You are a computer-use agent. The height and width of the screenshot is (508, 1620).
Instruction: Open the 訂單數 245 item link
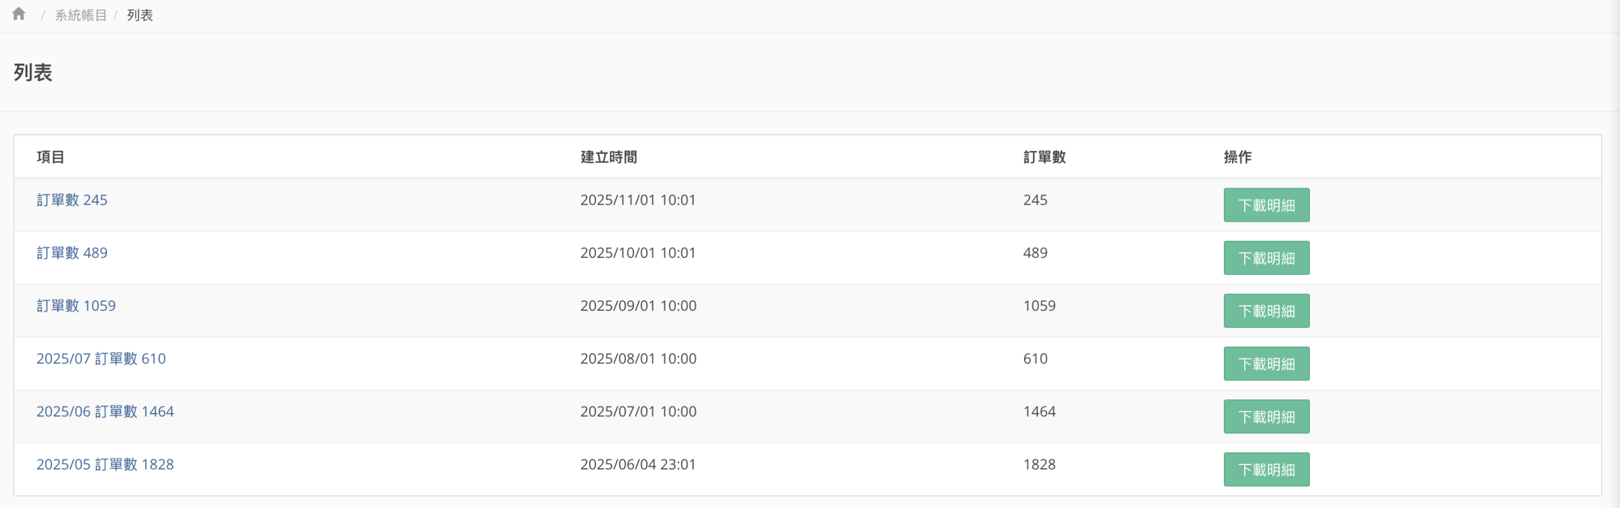click(72, 200)
